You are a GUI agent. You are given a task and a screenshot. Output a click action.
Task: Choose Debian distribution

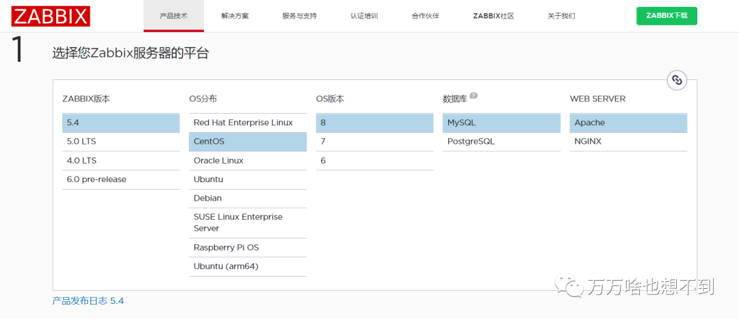pos(248,199)
